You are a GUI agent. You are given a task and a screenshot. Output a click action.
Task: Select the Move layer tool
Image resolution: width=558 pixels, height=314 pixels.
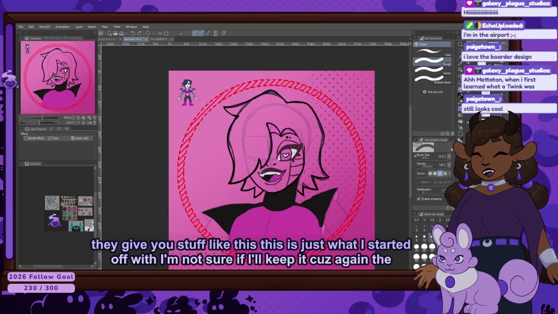pyautogui.click(x=460, y=76)
